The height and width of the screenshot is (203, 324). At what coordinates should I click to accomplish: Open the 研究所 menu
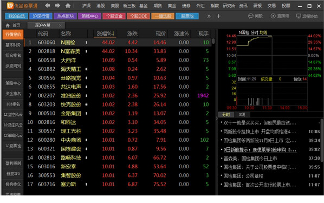click(229, 5)
